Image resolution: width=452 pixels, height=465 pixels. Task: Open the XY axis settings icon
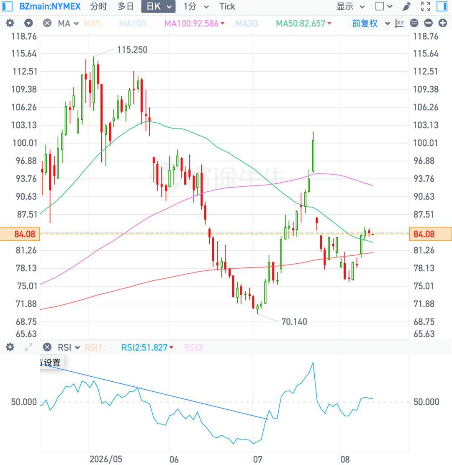coord(400,23)
